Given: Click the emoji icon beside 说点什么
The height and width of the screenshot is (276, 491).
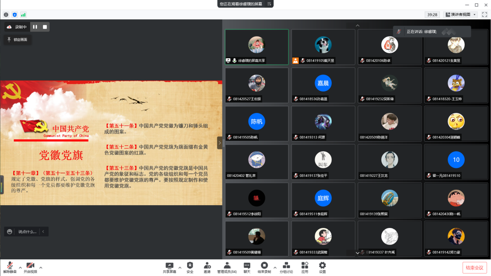Looking at the screenshot, I should click(x=10, y=232).
